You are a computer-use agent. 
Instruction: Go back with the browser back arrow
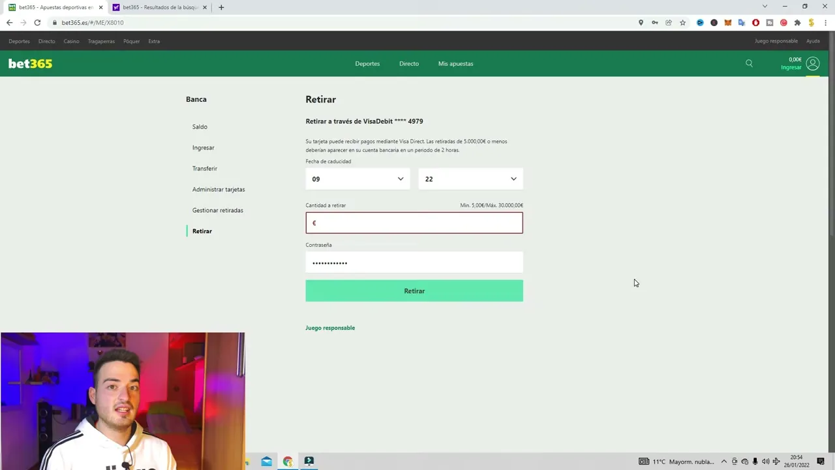9,22
